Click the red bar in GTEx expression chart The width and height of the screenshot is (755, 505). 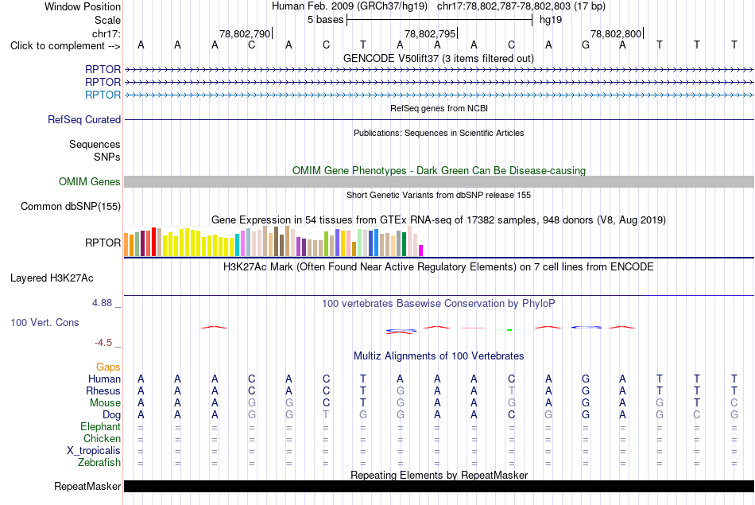[153, 242]
